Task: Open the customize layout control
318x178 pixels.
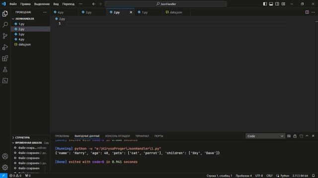Action: pyautogui.click(x=283, y=4)
